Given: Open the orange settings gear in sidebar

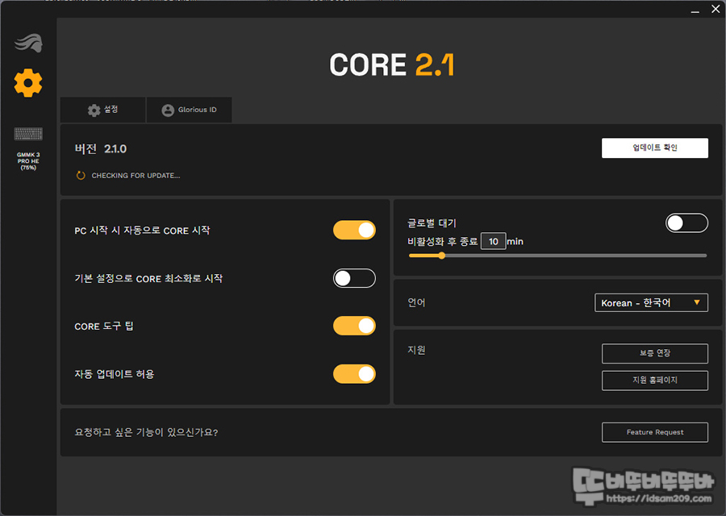Looking at the screenshot, I should pyautogui.click(x=28, y=83).
